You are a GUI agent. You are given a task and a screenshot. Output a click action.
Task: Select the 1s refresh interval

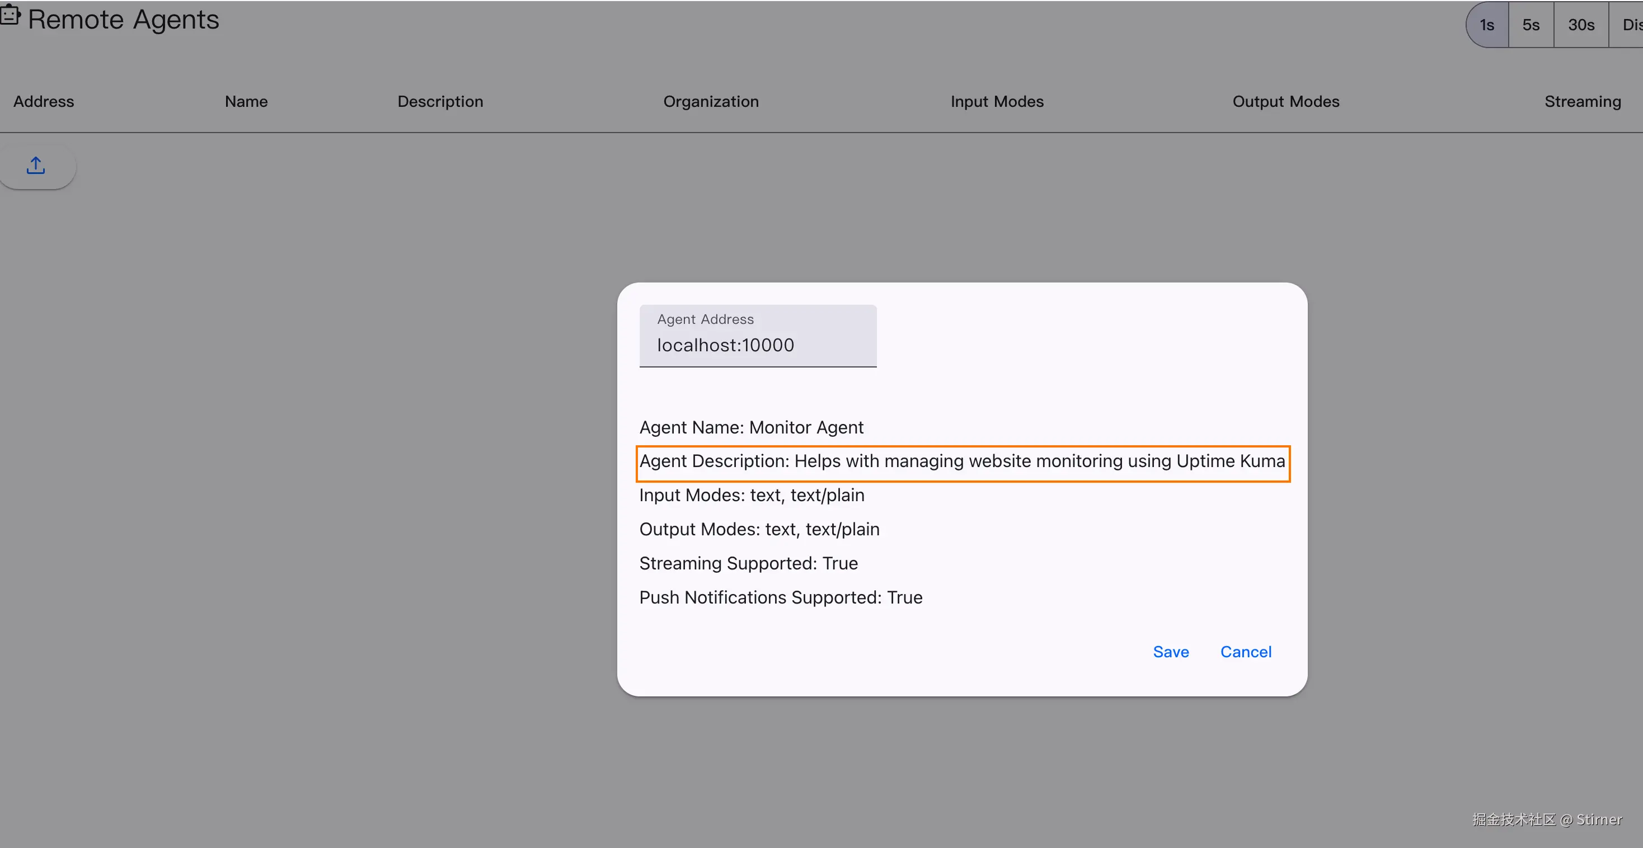point(1487,25)
